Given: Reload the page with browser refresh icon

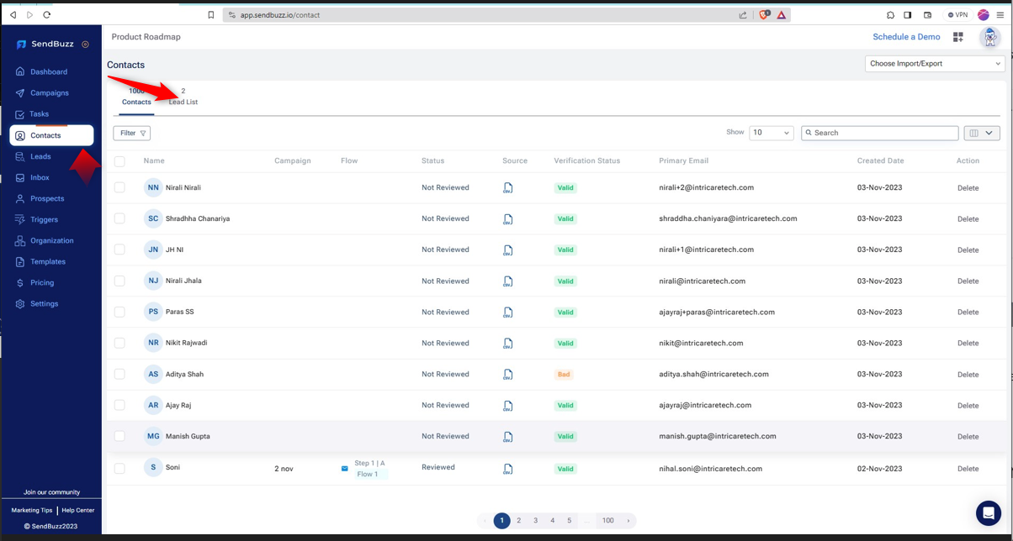Looking at the screenshot, I should 46,14.
